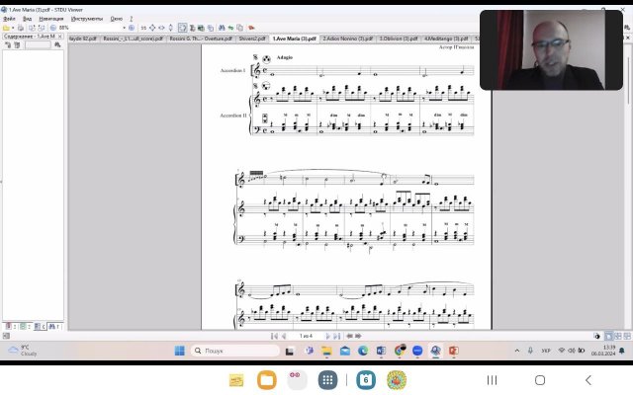Screen dimensions: 633x395
Task: Click the page number field at bottom
Action: coord(307,336)
